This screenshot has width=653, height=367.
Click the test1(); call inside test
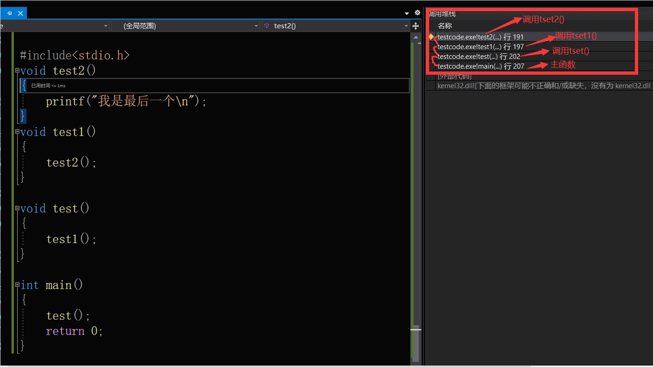click(x=71, y=239)
